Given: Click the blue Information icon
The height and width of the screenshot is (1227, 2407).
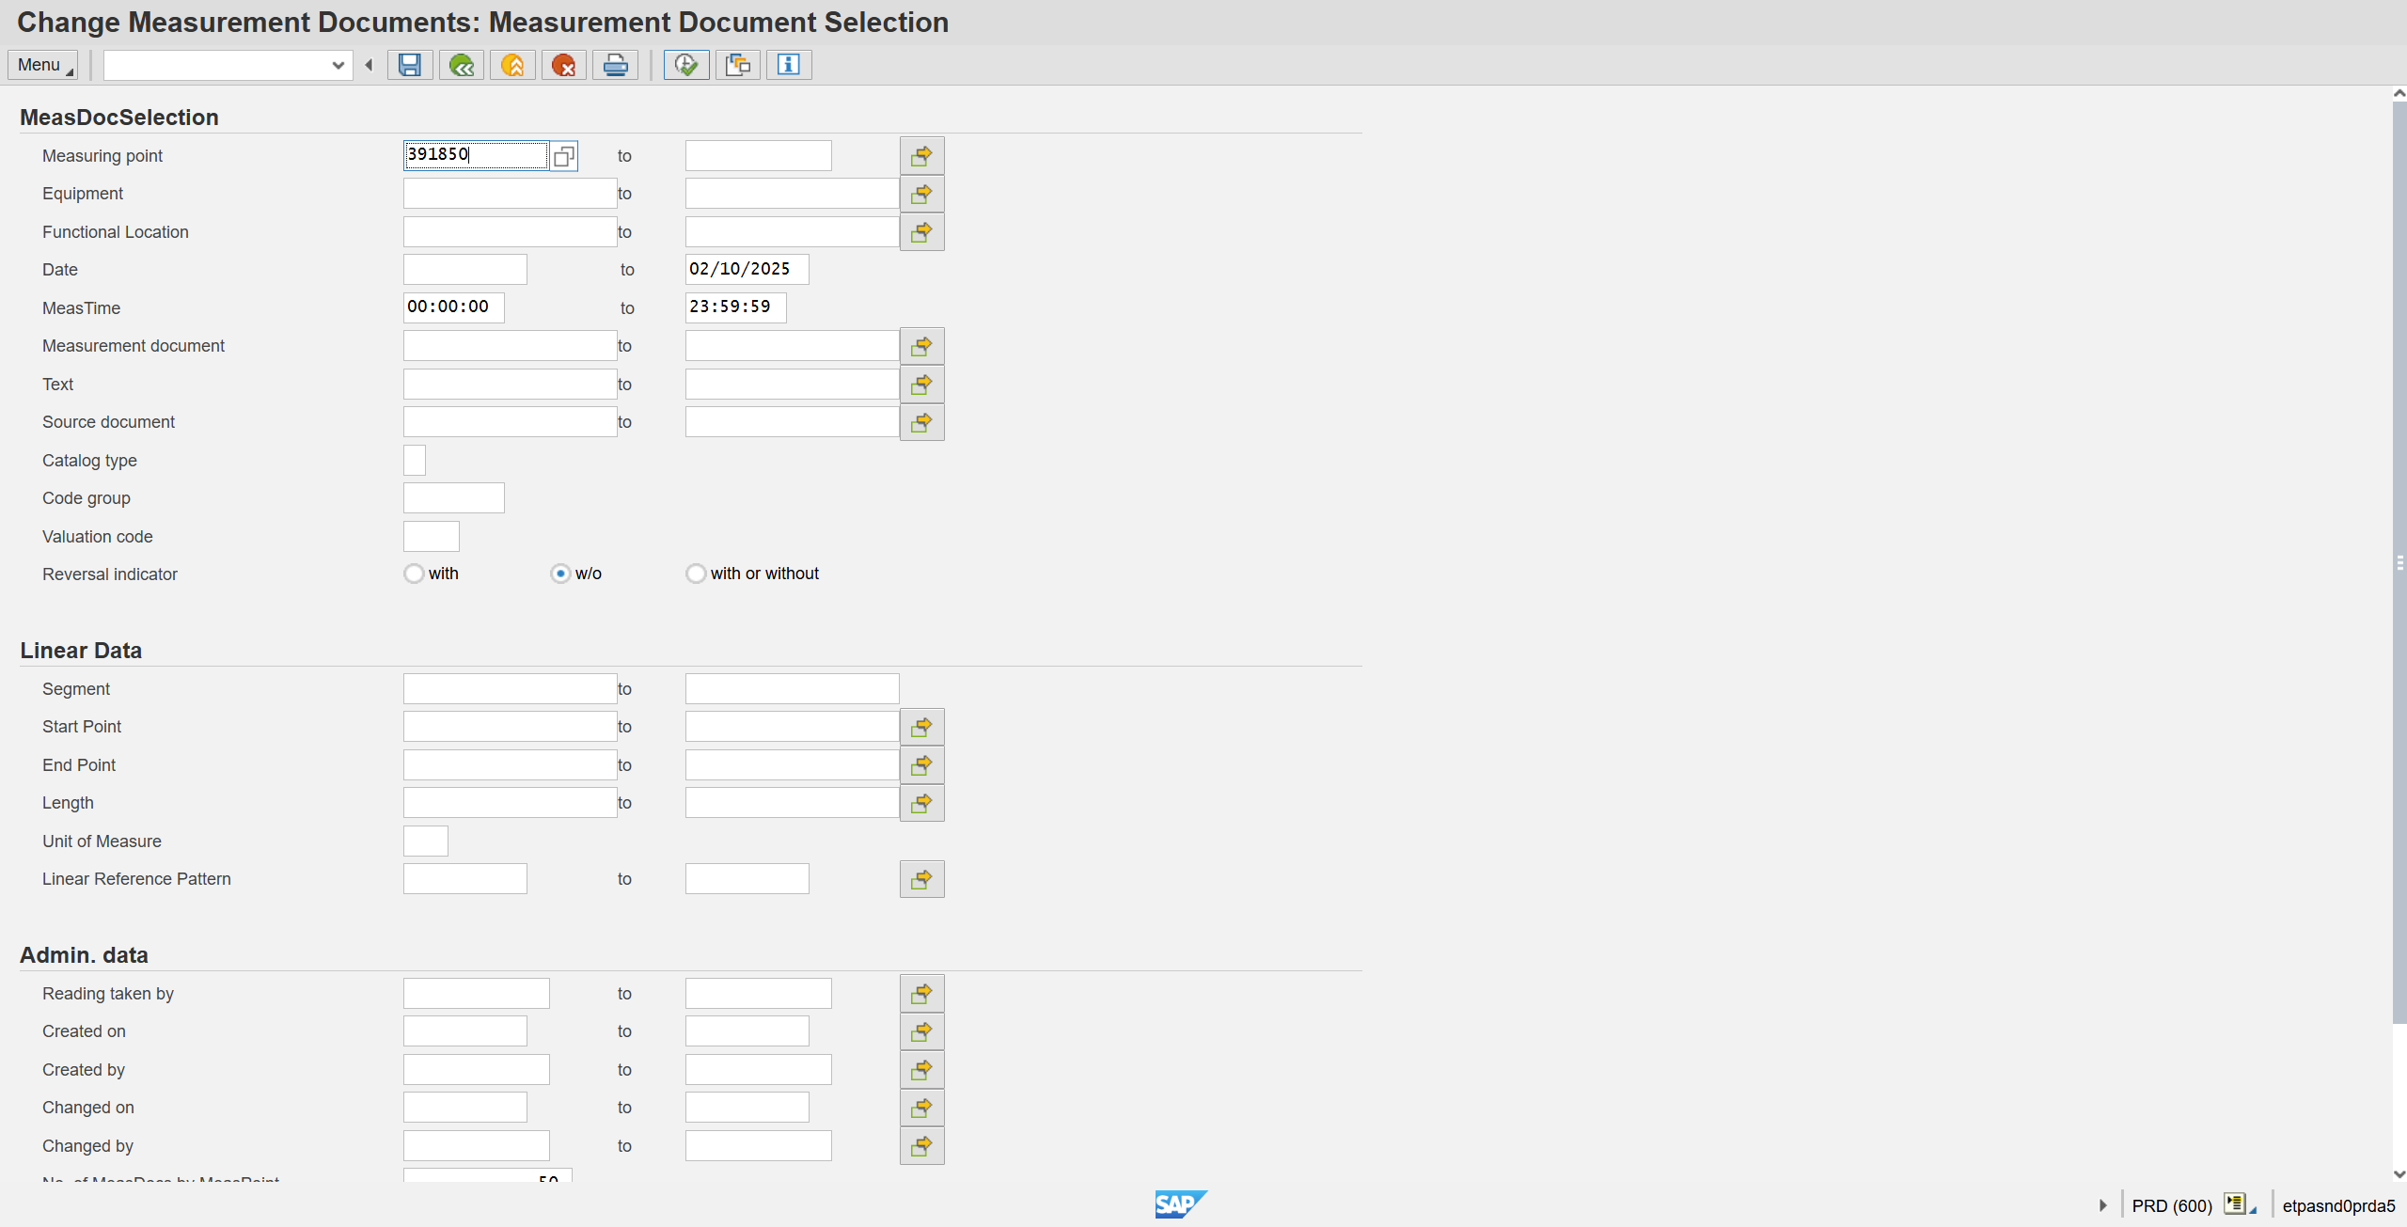Looking at the screenshot, I should click(x=789, y=65).
